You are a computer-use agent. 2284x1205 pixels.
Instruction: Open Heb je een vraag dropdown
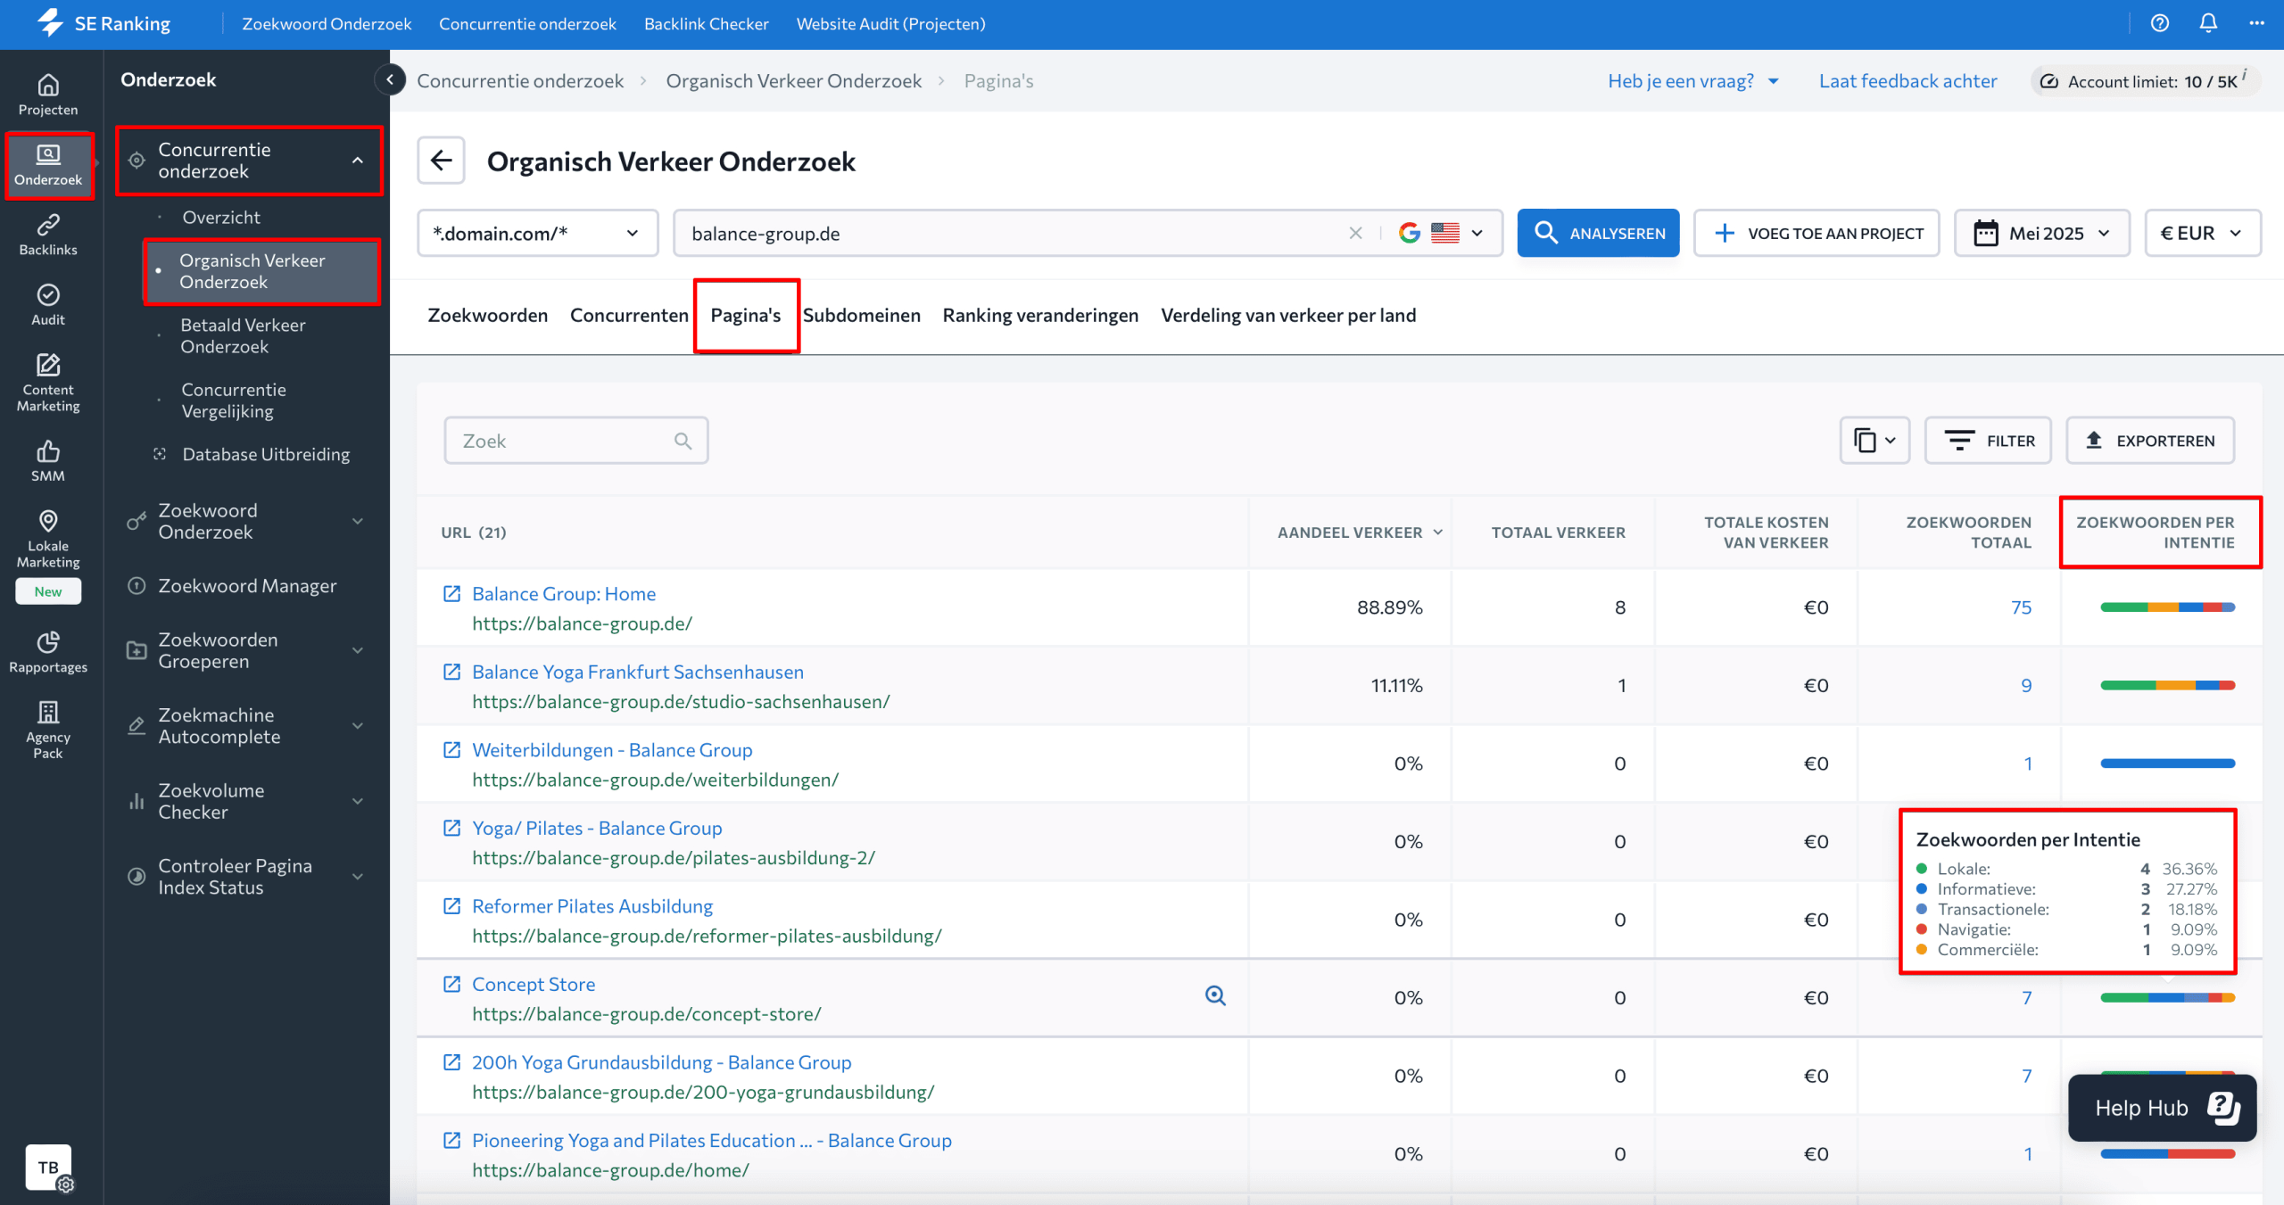coord(1693,80)
